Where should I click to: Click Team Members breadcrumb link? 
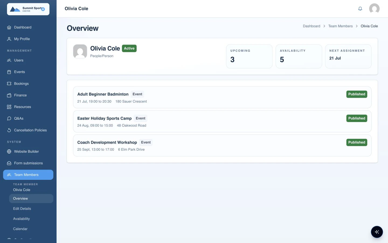click(x=340, y=26)
